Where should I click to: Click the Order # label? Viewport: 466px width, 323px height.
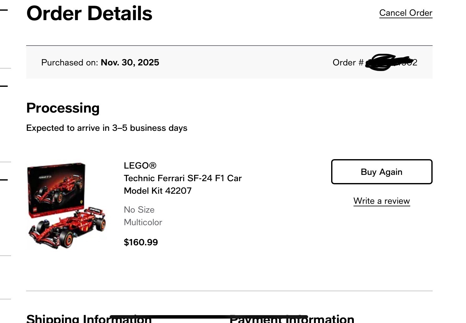pos(348,63)
